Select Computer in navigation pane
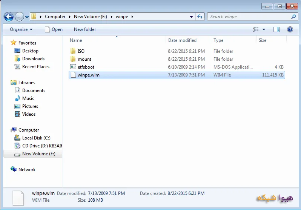 coord(29,130)
